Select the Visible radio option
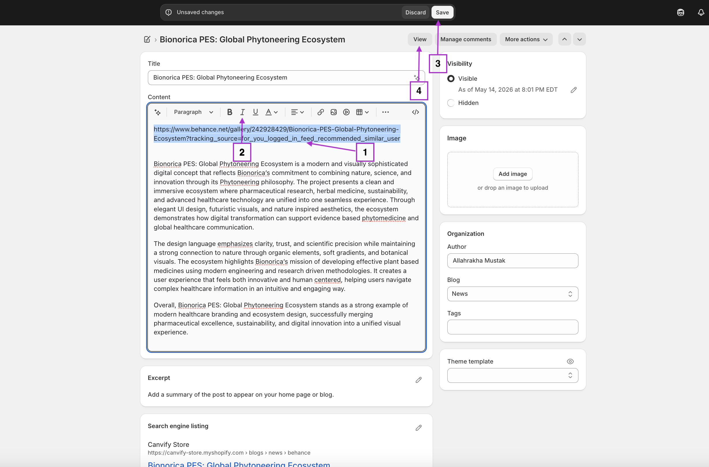This screenshot has height=467, width=709. click(x=451, y=79)
